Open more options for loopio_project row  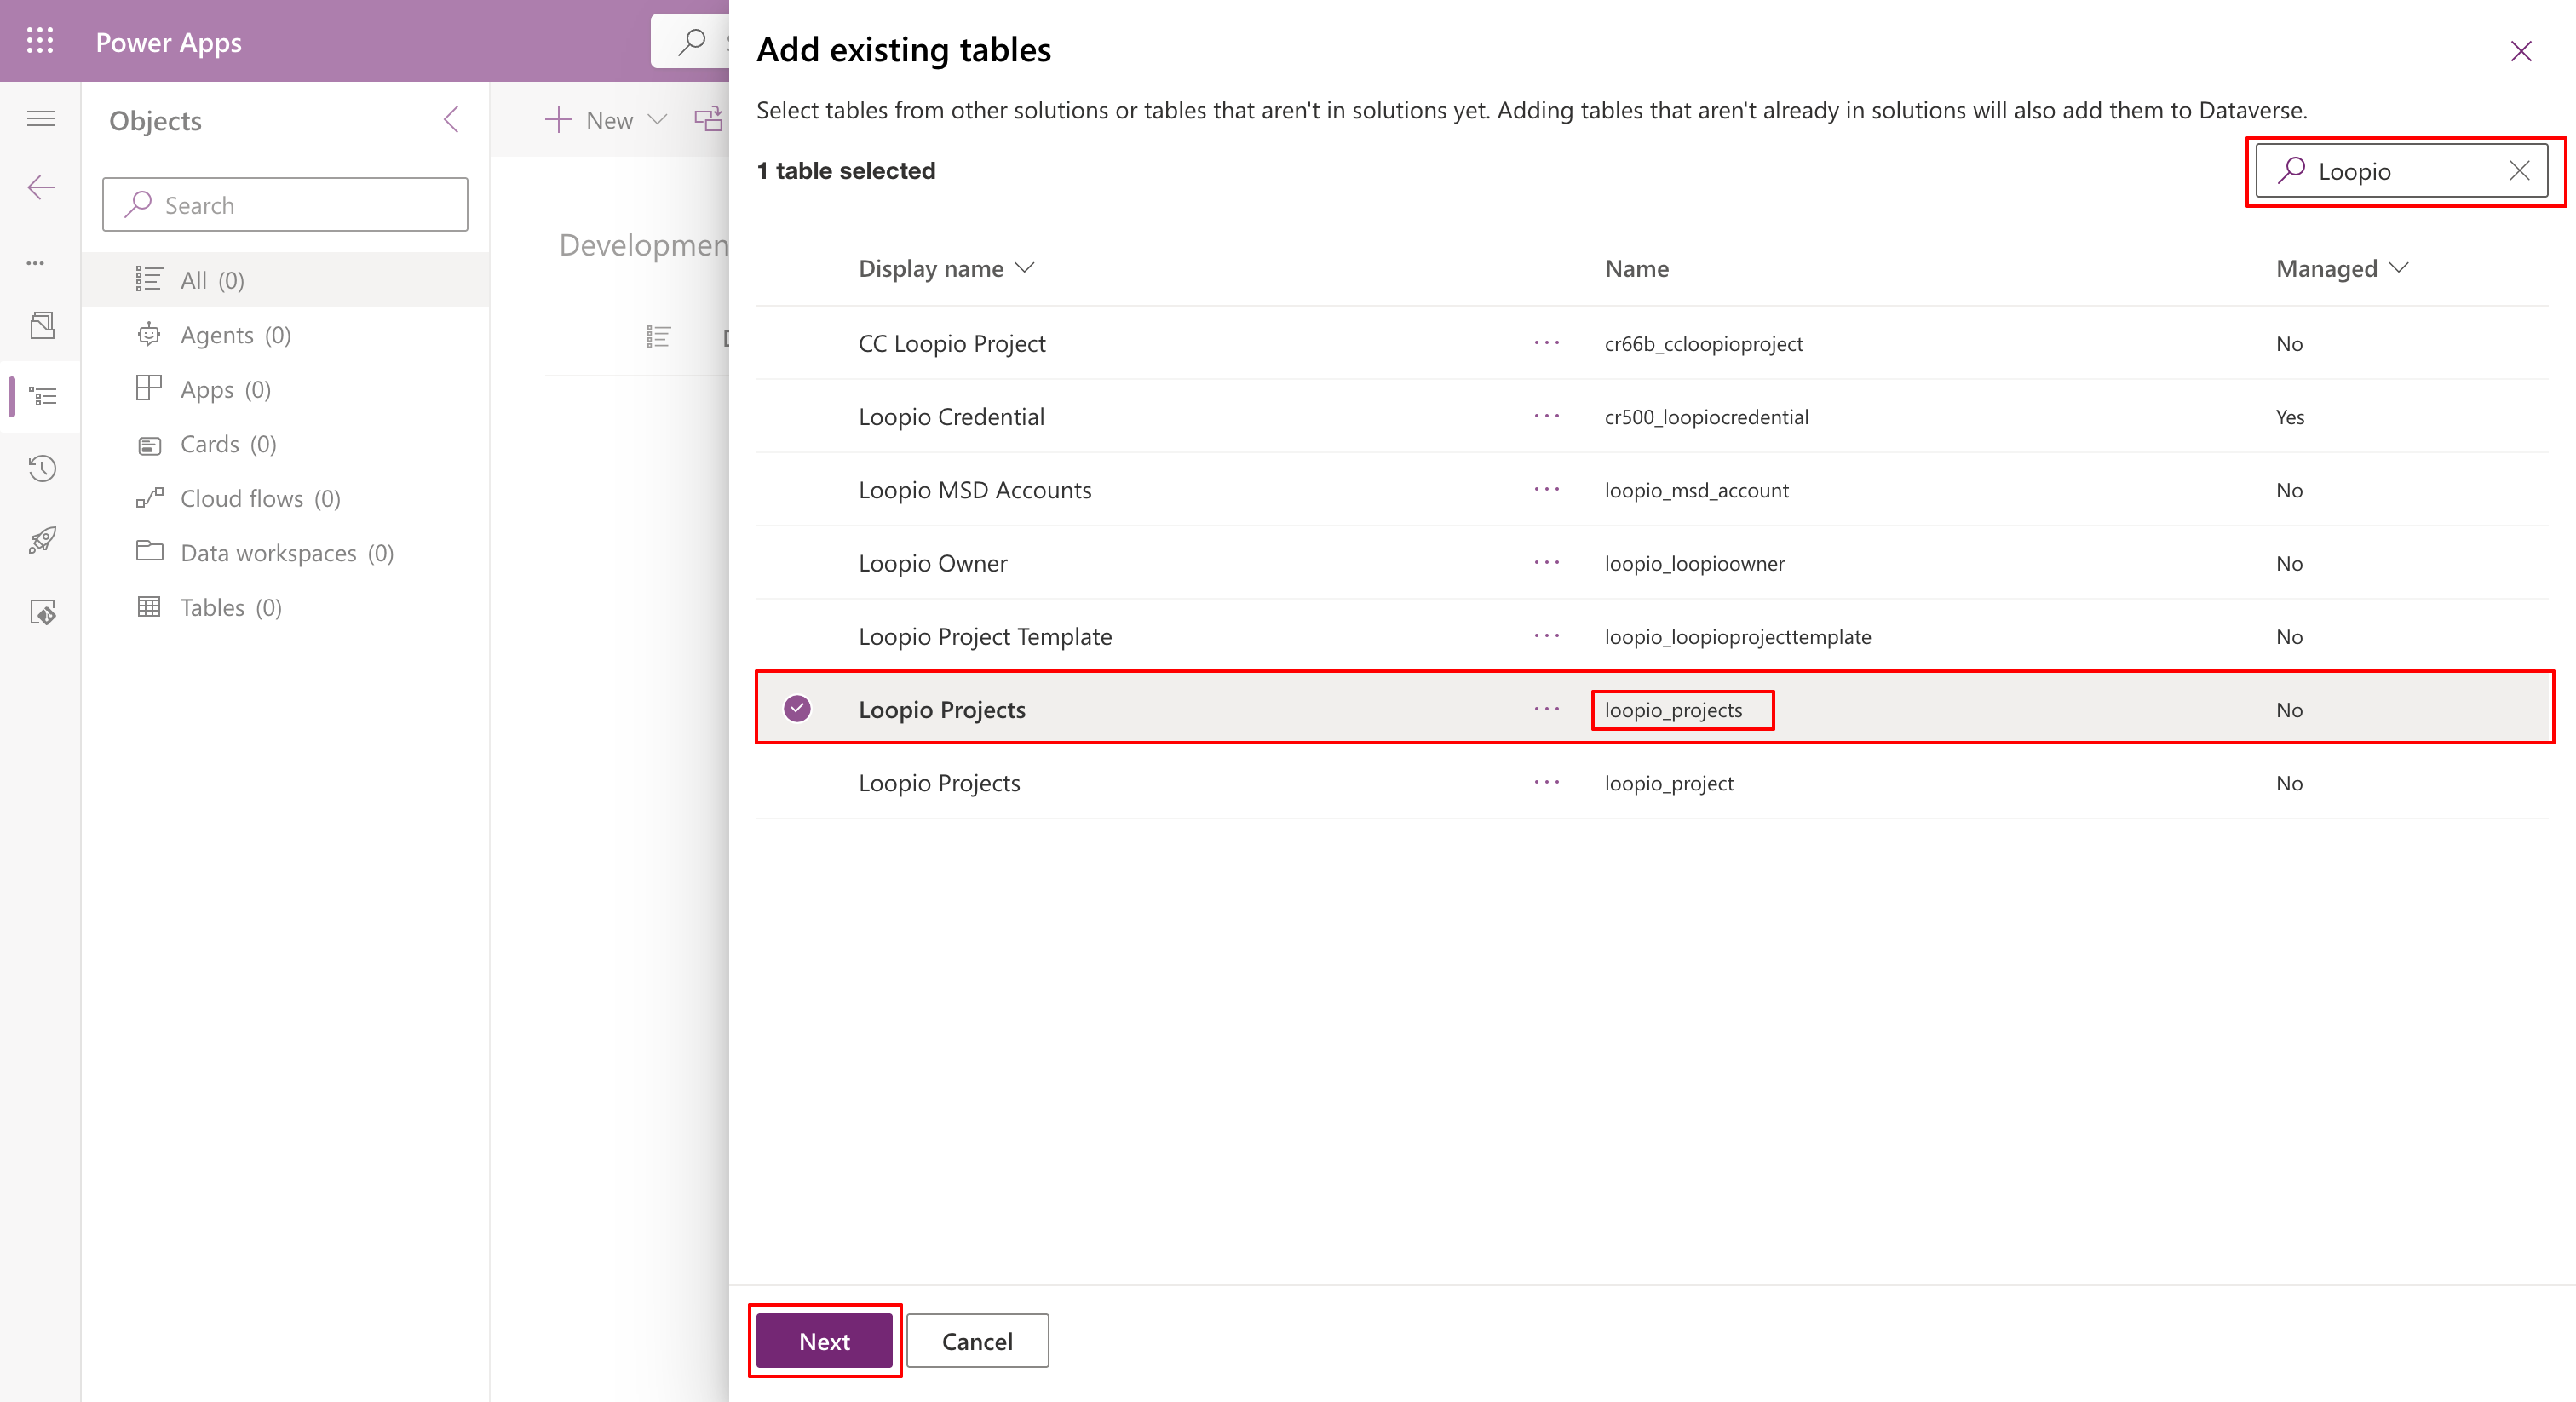tap(1547, 782)
